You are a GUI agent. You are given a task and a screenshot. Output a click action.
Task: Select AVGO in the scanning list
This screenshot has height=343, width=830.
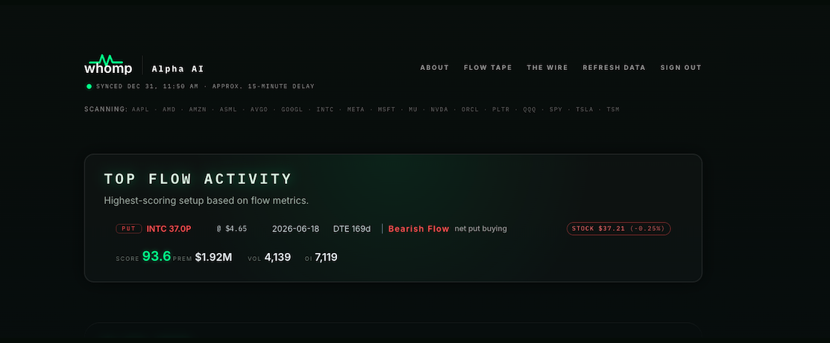(x=259, y=109)
